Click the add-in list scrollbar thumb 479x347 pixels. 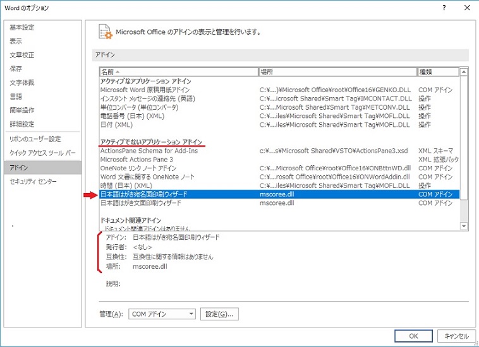click(x=464, y=138)
